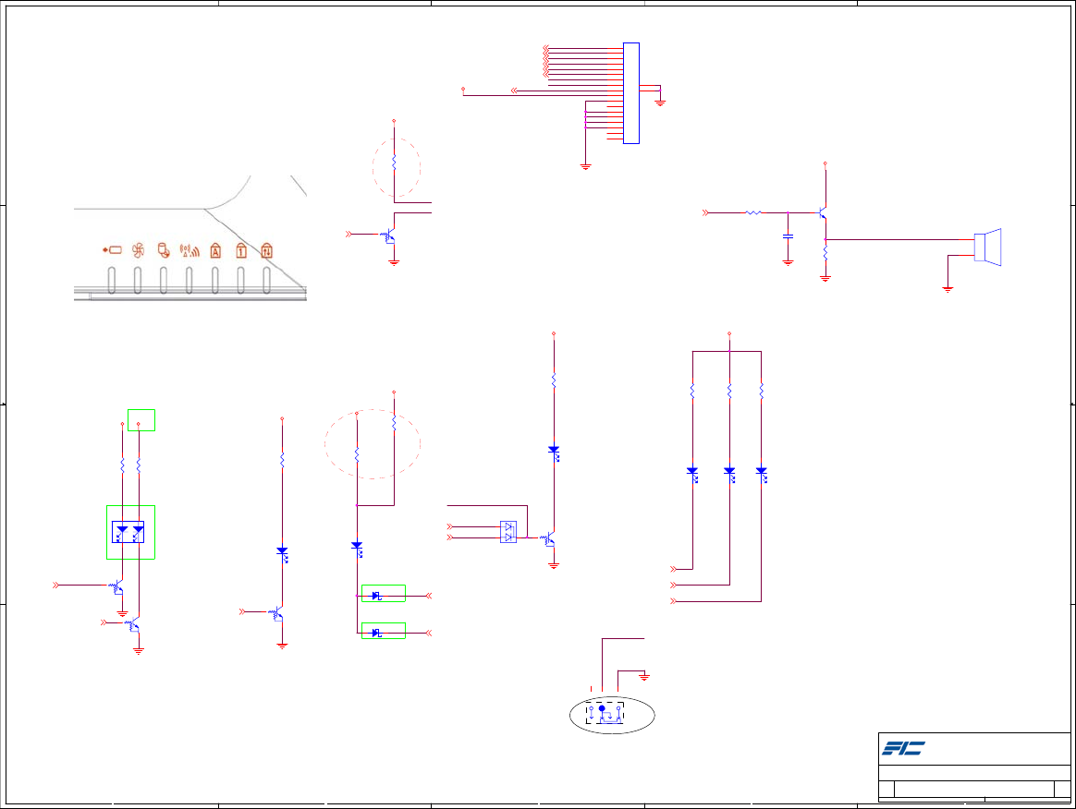Viewport: 1076px width, 809px height.
Task: Click the ground symbol right of the blue connector
Action: pos(660,103)
